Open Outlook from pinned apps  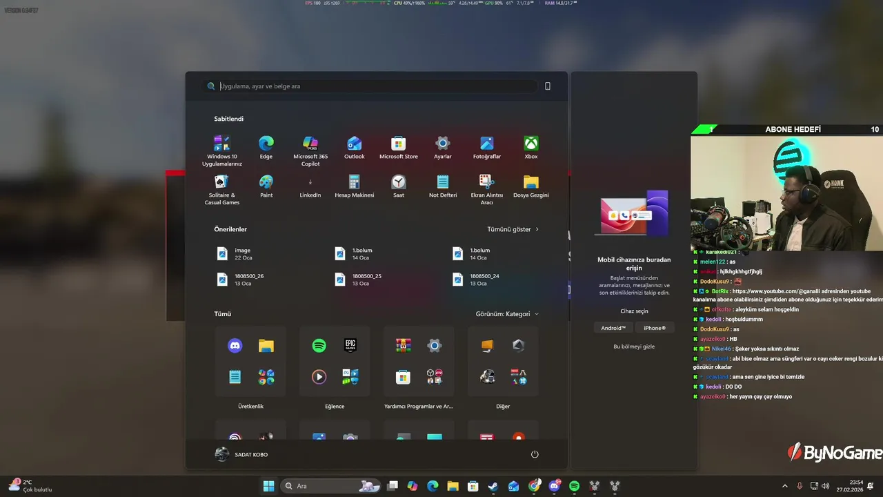[355, 148]
